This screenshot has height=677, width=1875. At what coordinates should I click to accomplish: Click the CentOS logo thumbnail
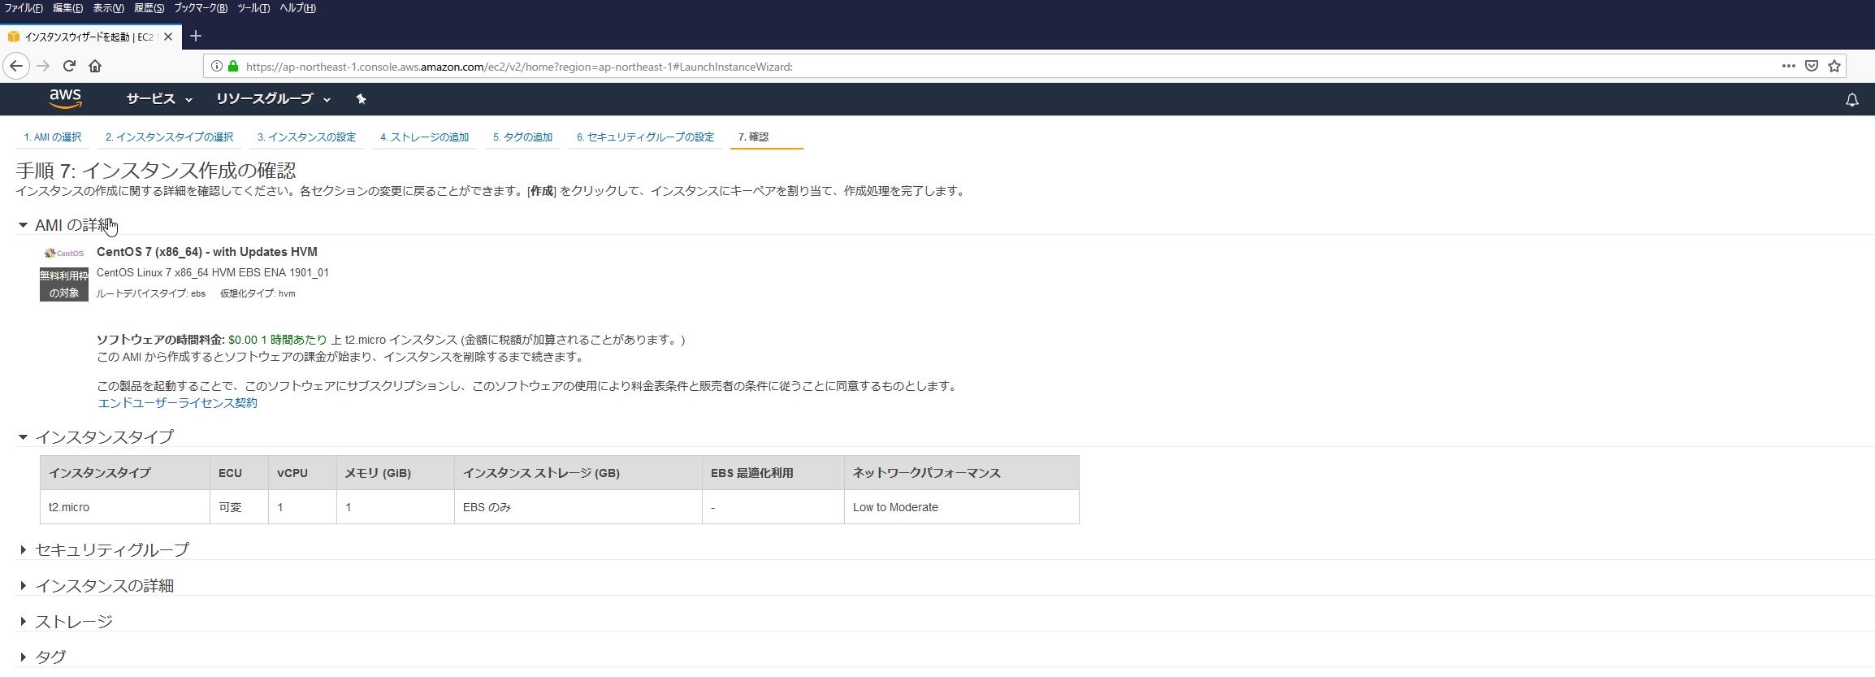tap(64, 253)
